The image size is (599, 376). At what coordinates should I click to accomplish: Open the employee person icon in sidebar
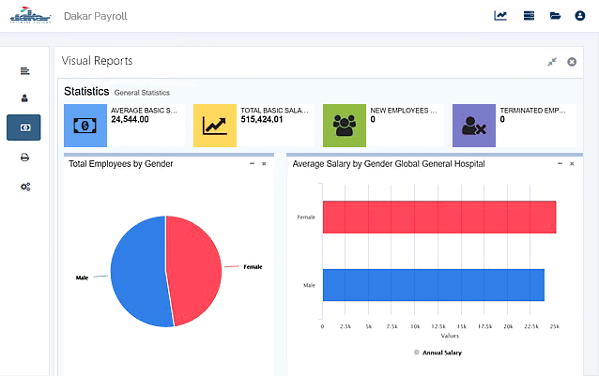24,98
